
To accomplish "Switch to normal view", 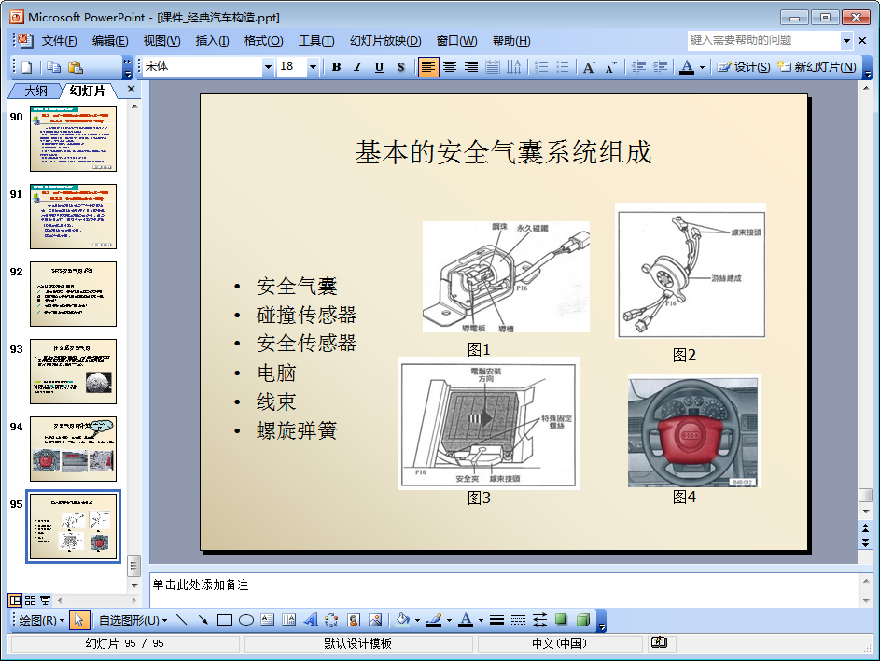I will pos(15,600).
